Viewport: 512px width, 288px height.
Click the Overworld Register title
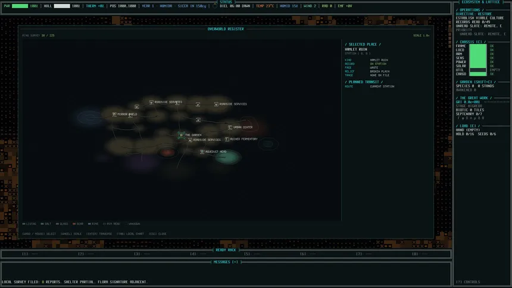(x=226, y=29)
